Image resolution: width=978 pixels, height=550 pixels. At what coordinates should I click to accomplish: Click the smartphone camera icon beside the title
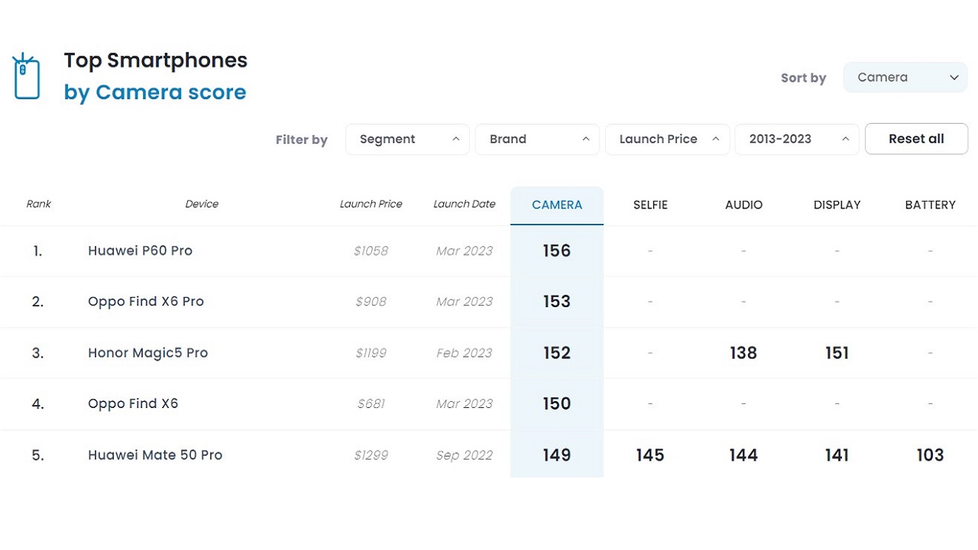coord(26,76)
